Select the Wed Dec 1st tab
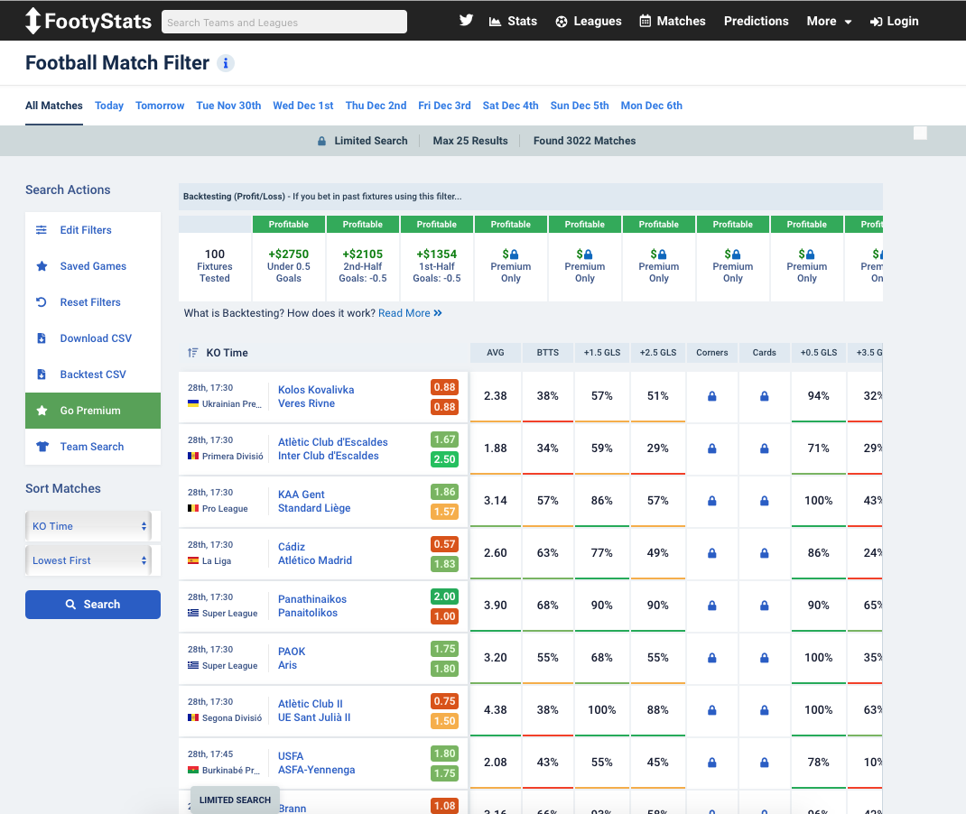The image size is (966, 814). click(x=303, y=106)
